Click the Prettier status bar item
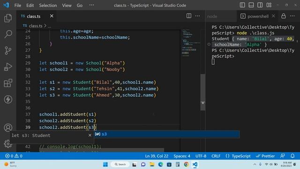The height and width of the screenshot is (169, 300). [265, 156]
